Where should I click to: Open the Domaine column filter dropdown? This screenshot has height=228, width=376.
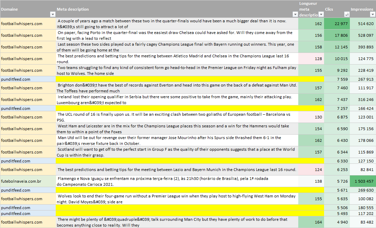pyautogui.click(x=53, y=14)
